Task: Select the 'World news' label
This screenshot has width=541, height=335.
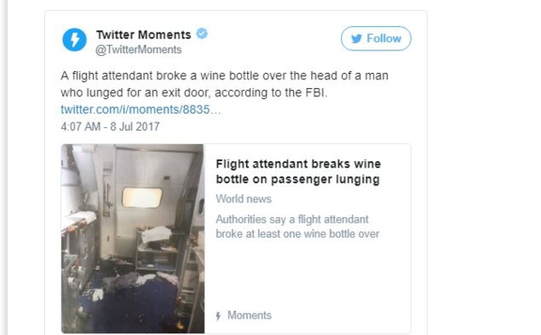Action: (x=243, y=199)
